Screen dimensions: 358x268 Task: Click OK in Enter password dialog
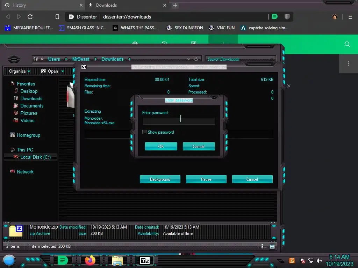[161, 146]
